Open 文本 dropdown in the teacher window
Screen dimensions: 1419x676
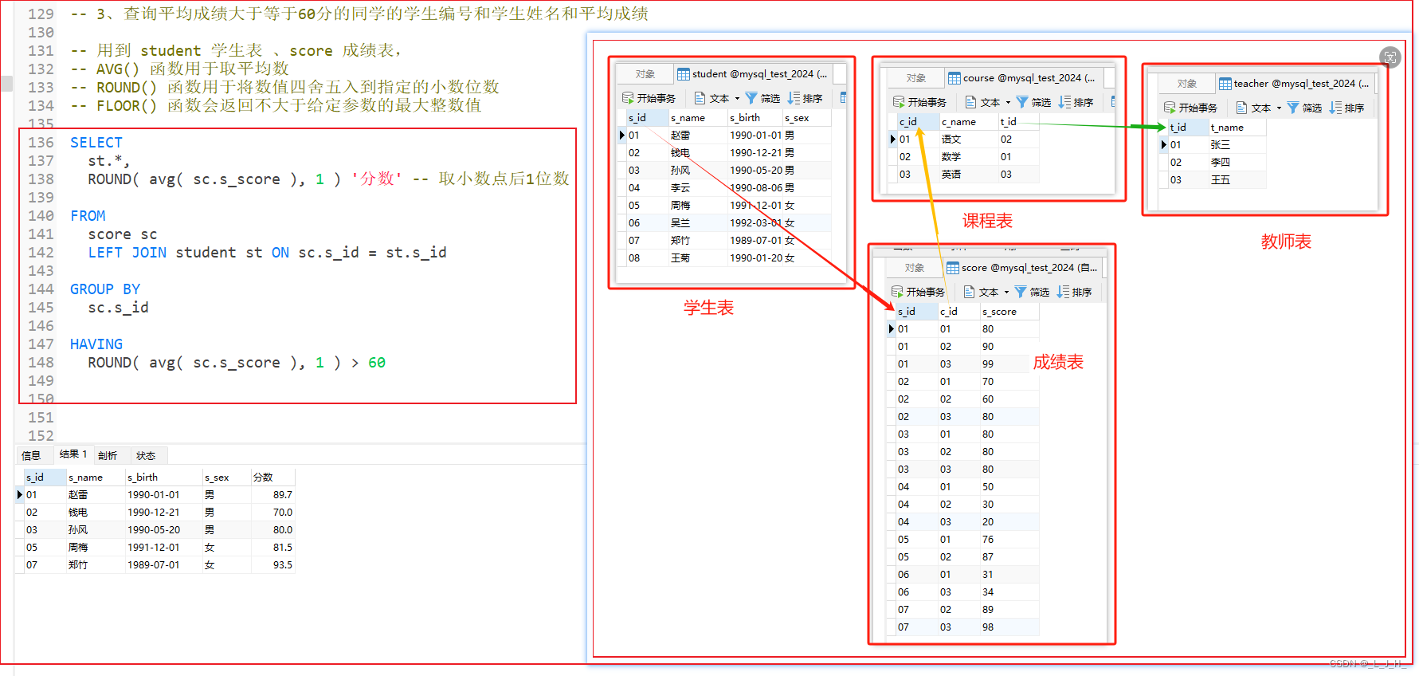[x=1259, y=108]
